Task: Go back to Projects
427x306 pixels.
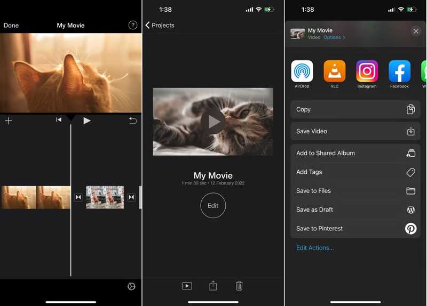Action: (x=160, y=25)
